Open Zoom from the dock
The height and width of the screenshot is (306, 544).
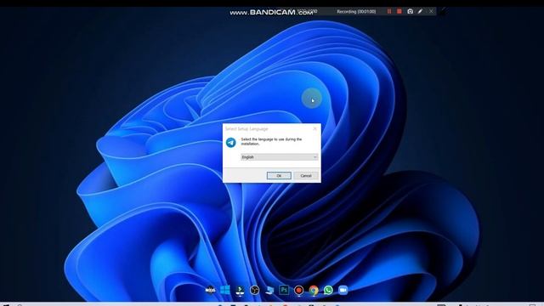(343, 290)
